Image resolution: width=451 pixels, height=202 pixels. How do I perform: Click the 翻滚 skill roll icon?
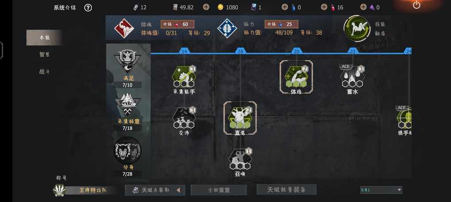coord(357,29)
